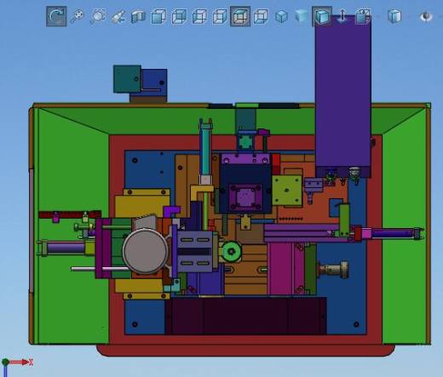Toggle the highlighted top-view cube icon
The height and width of the screenshot is (377, 443).
(240, 16)
